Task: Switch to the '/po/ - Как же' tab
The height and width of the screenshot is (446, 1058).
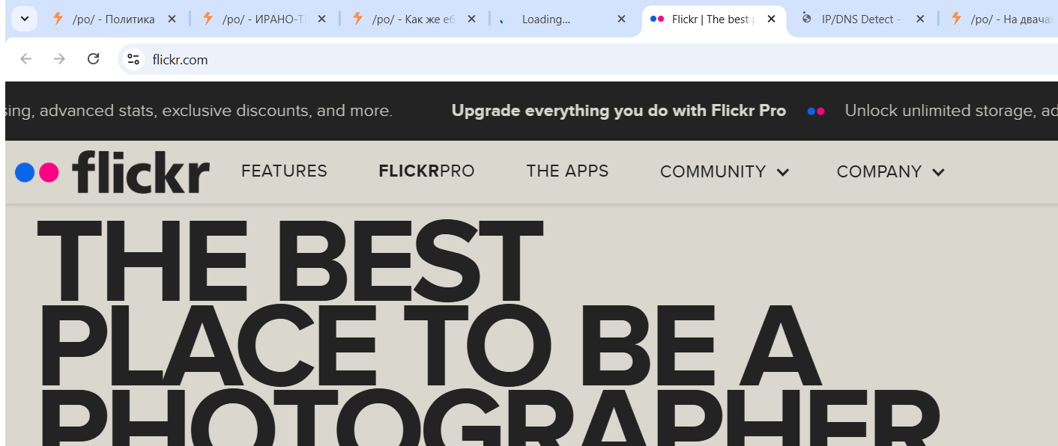Action: pyautogui.click(x=414, y=19)
